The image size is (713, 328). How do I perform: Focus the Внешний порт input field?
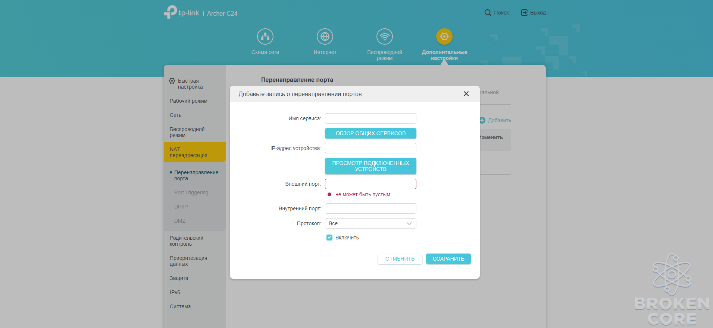pos(370,184)
